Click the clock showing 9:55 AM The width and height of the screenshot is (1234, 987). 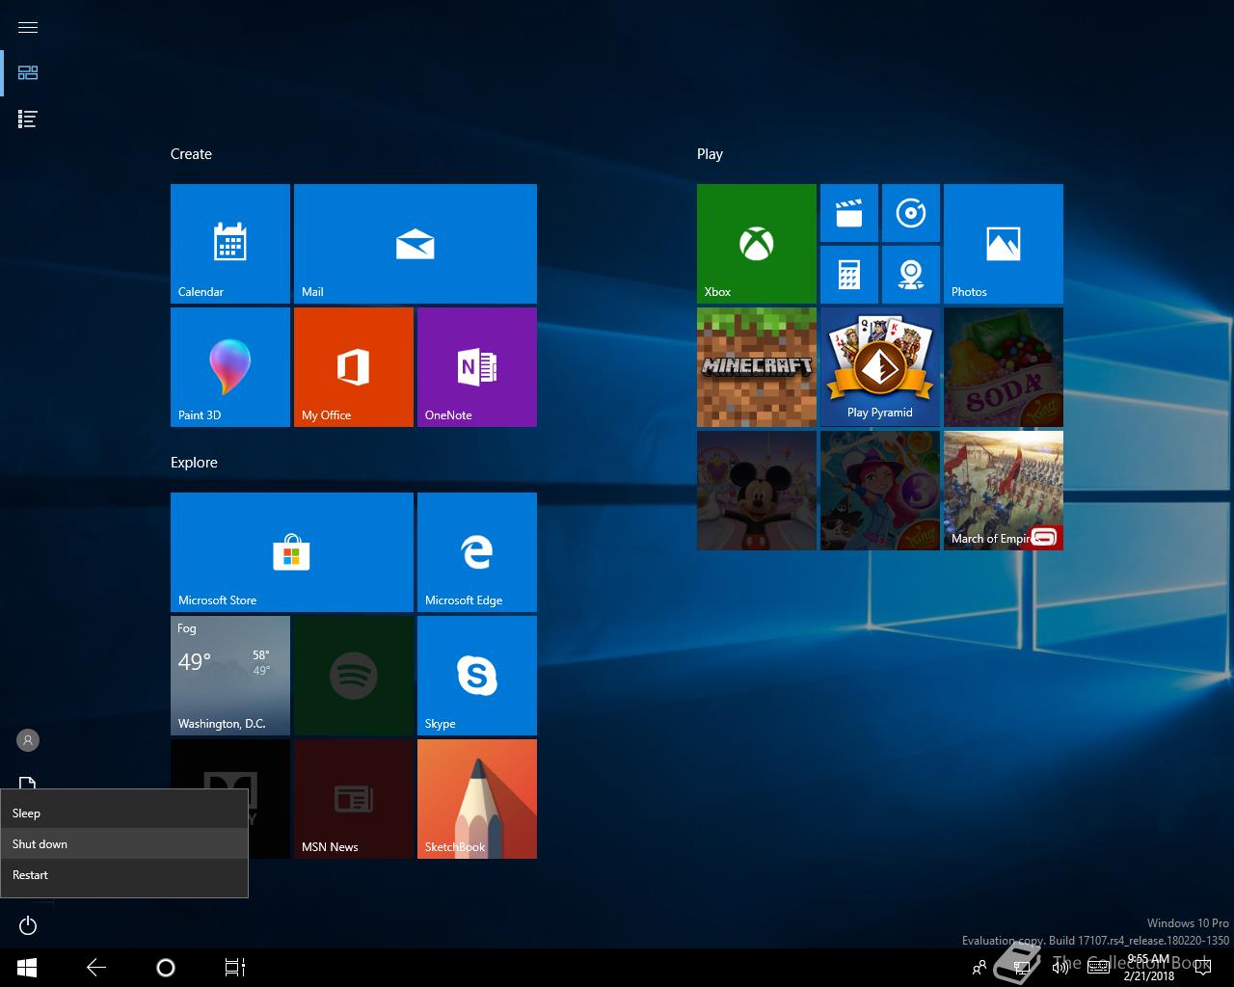click(x=1148, y=968)
